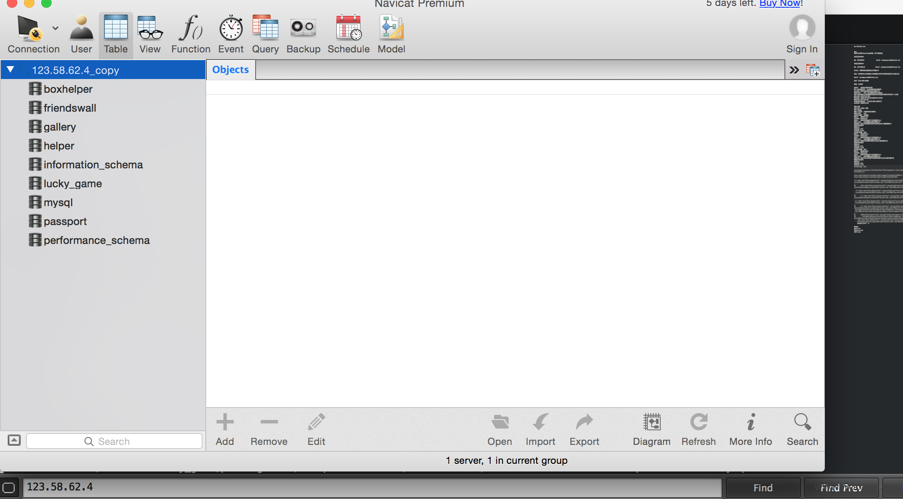
Task: Switch to the Objects tab
Action: click(x=231, y=70)
